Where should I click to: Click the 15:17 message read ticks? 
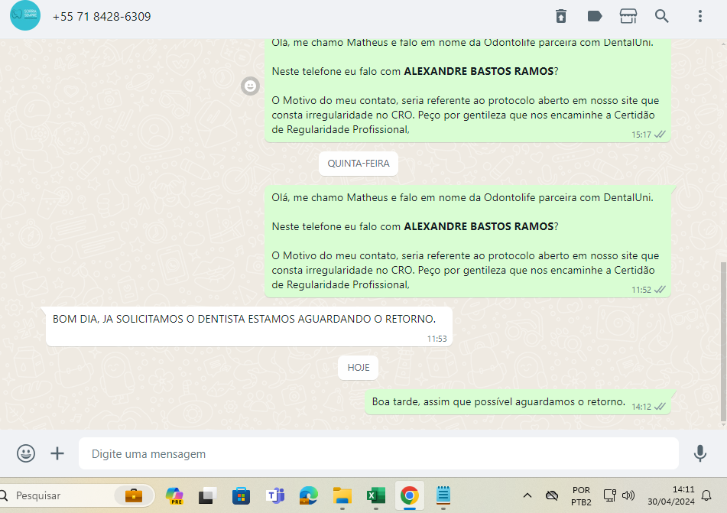(x=660, y=135)
